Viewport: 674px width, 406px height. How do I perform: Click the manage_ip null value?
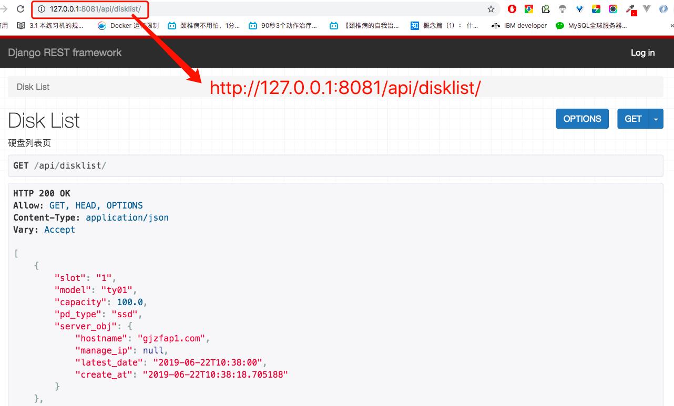point(153,350)
